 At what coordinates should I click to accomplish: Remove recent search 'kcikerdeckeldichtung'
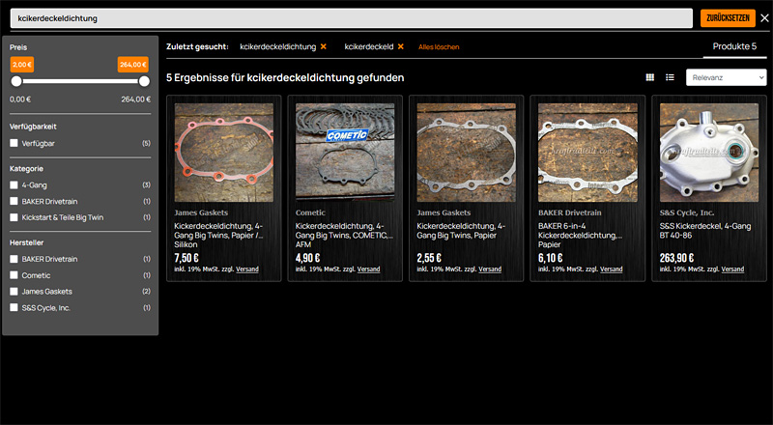click(324, 46)
